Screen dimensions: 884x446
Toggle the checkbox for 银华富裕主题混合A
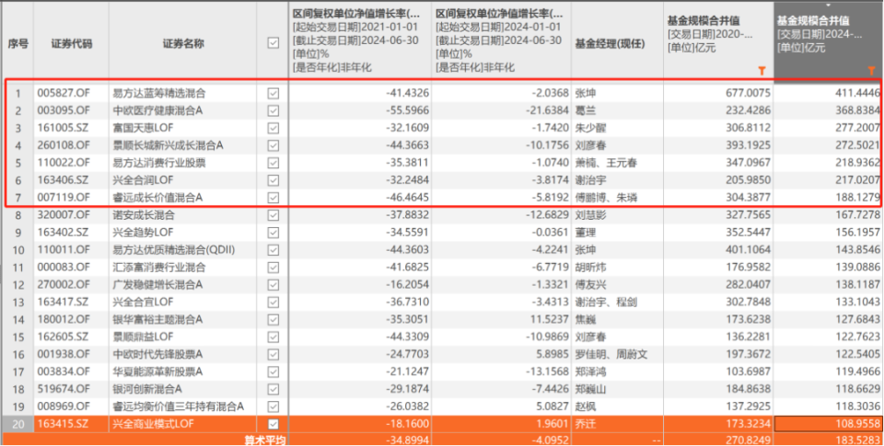(x=273, y=320)
